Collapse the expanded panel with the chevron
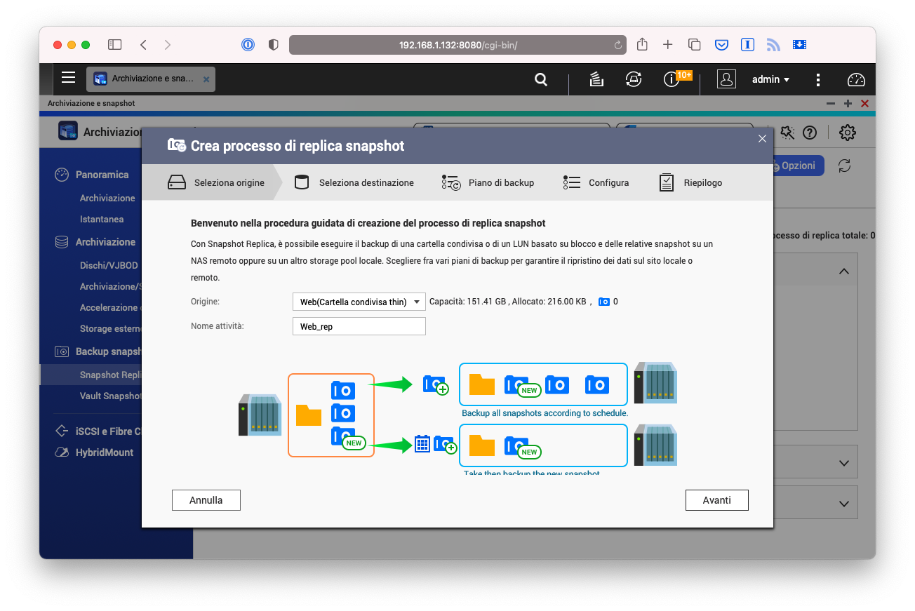Screen dimensions: 915x611 click(x=843, y=270)
